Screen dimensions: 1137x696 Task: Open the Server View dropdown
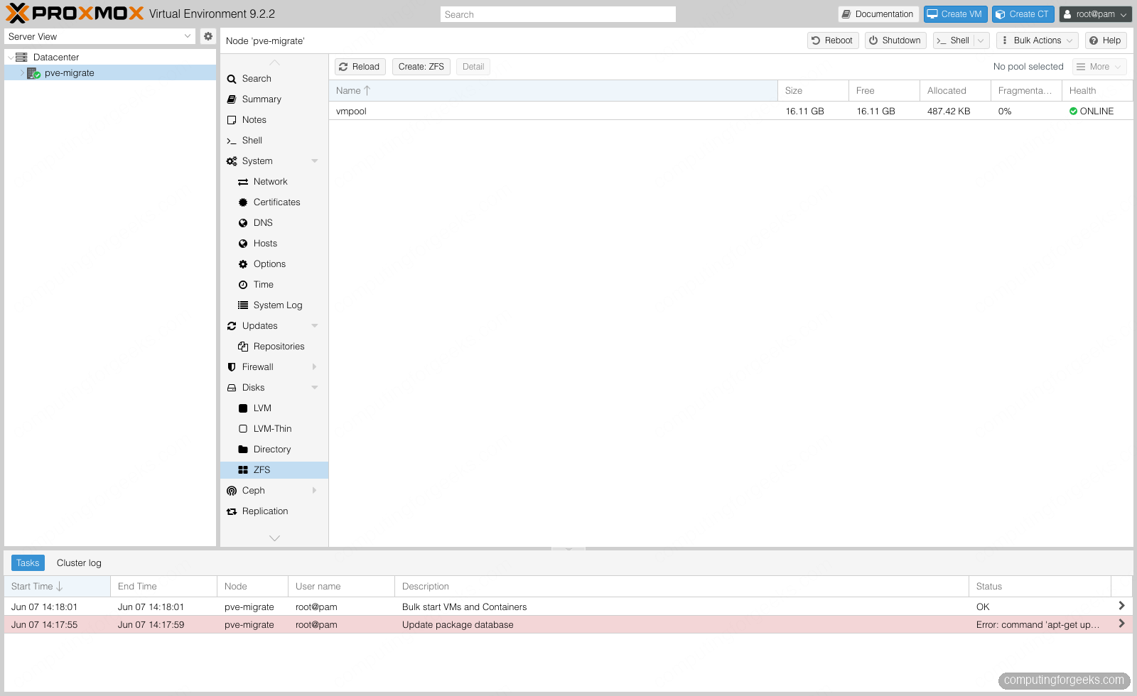pyautogui.click(x=188, y=36)
